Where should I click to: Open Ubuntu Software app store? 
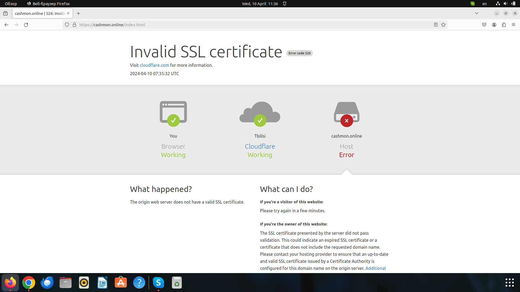121,283
